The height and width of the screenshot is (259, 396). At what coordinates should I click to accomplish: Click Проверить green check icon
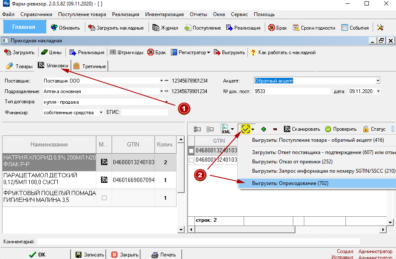[x=341, y=129]
